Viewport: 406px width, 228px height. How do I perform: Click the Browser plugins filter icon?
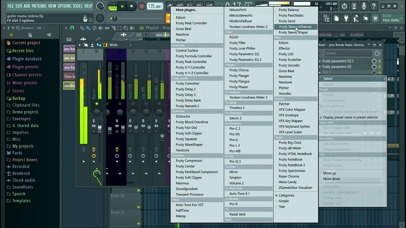[49, 35]
